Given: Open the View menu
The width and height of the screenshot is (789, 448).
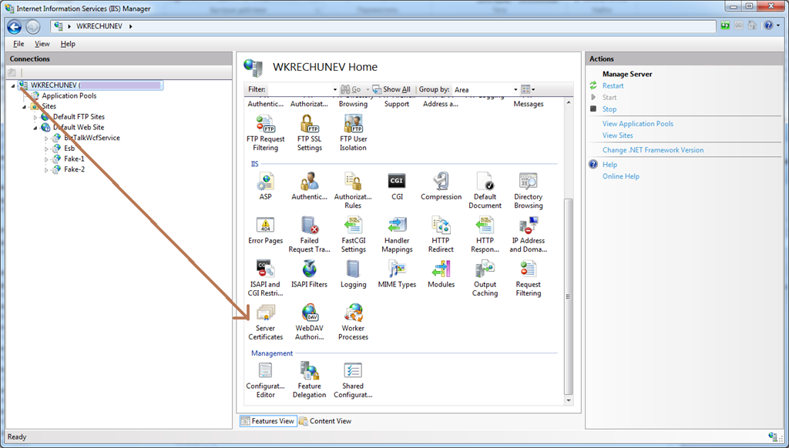Looking at the screenshot, I should (42, 44).
